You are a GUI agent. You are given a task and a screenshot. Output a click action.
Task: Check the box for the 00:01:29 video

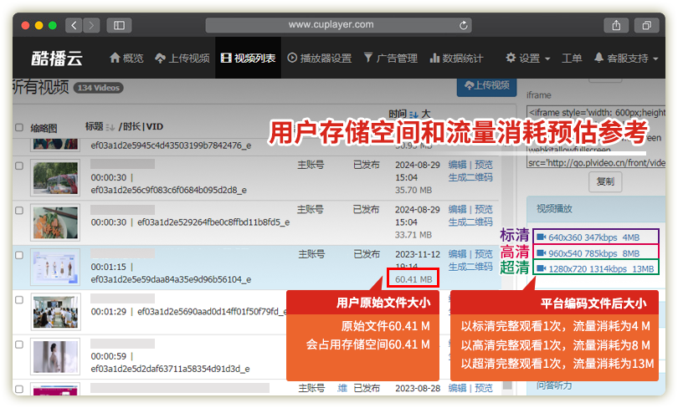19,298
